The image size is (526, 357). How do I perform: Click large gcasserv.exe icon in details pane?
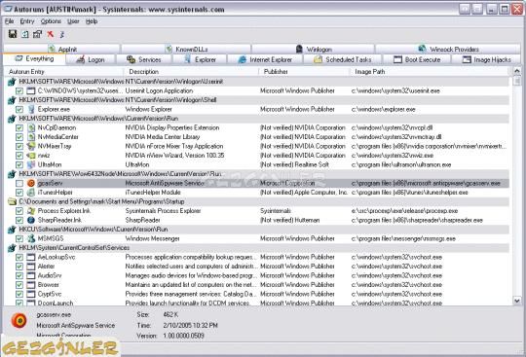coord(19,320)
